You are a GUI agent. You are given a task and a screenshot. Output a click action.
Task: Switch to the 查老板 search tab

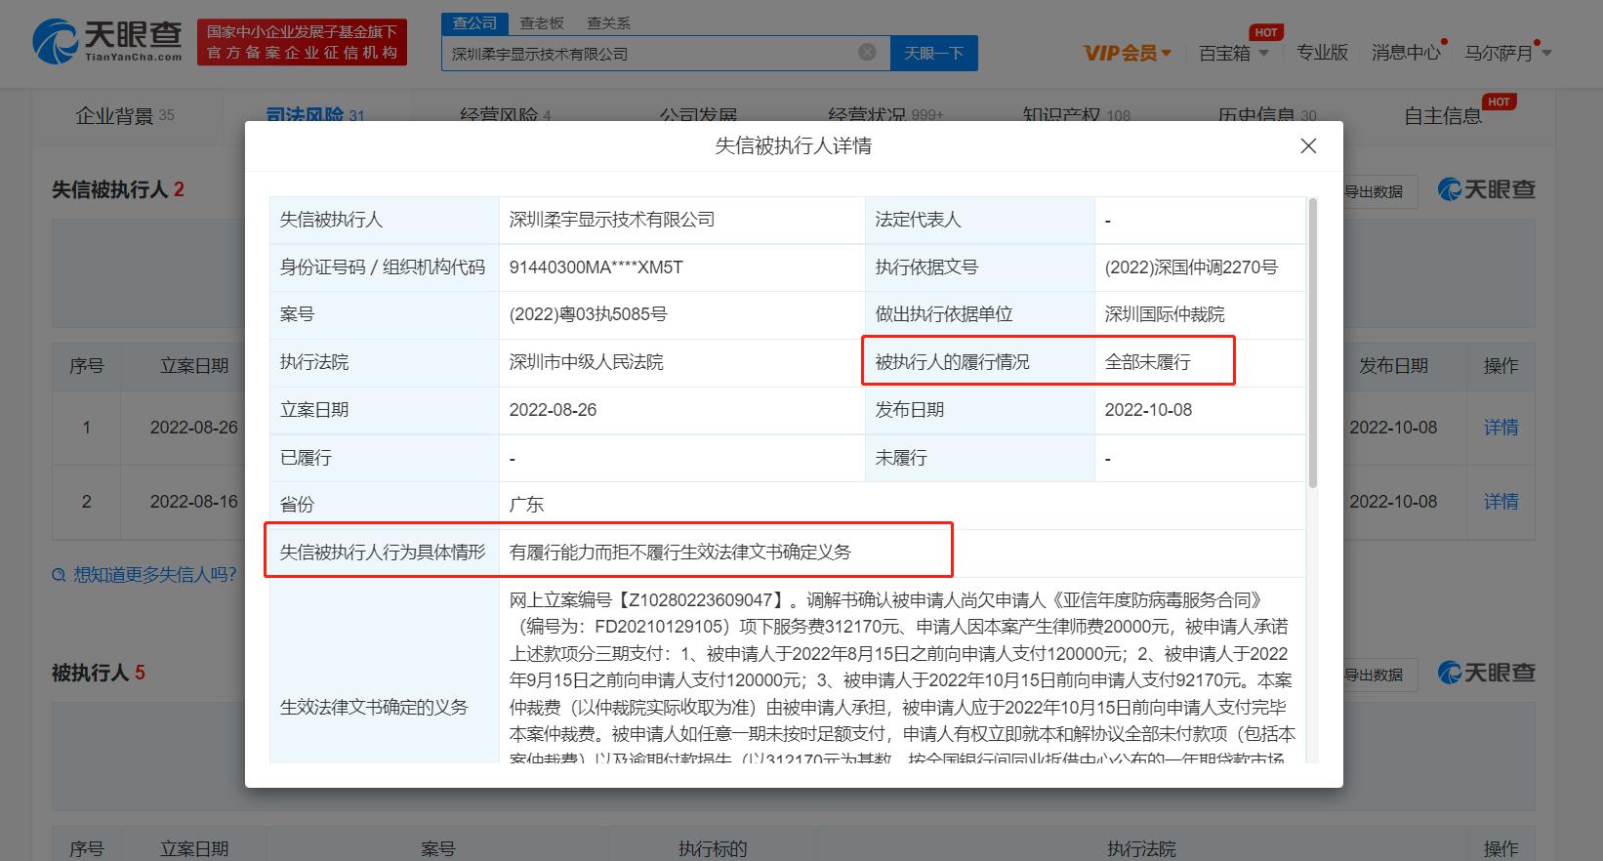coord(542,22)
